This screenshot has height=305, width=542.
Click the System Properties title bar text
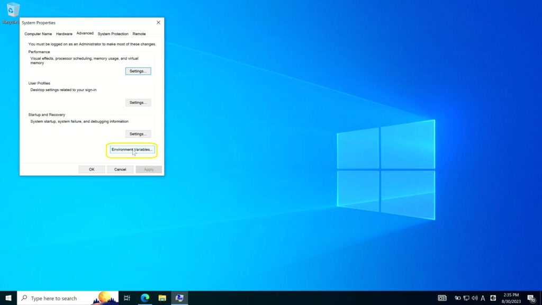39,23
